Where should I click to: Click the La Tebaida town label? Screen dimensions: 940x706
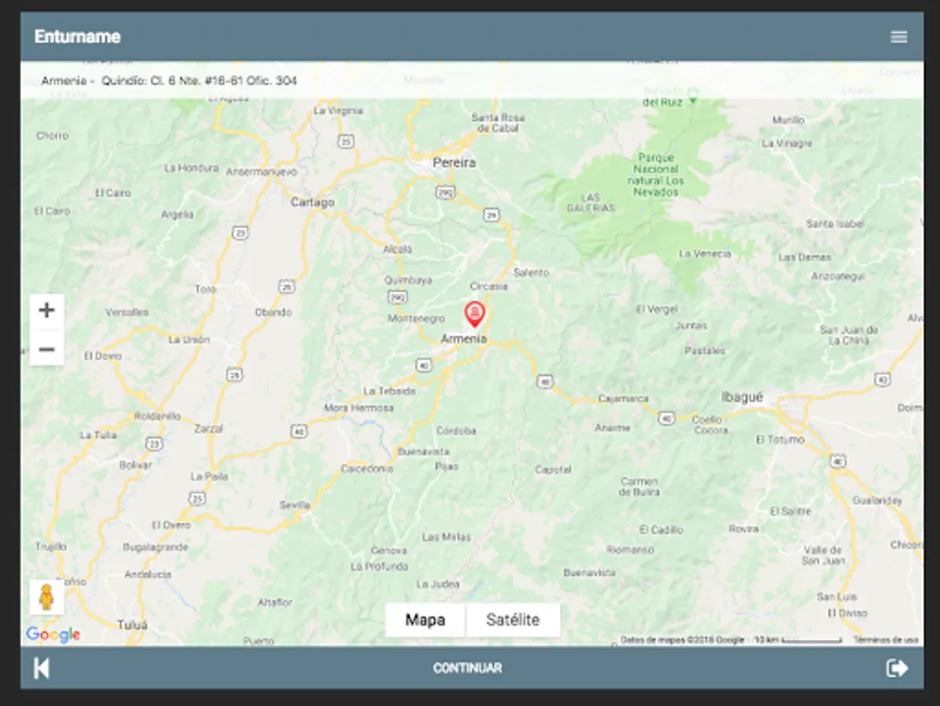389,391
